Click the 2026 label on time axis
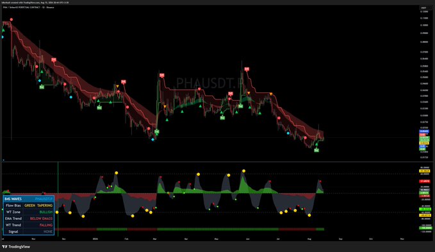435x252 pixels. coord(95,239)
